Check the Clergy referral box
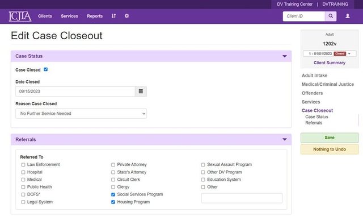Screen dimensions: 363x216 113,187
